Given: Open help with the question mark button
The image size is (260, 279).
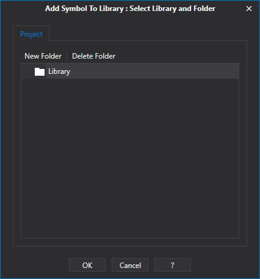Looking at the screenshot, I should tap(173, 265).
